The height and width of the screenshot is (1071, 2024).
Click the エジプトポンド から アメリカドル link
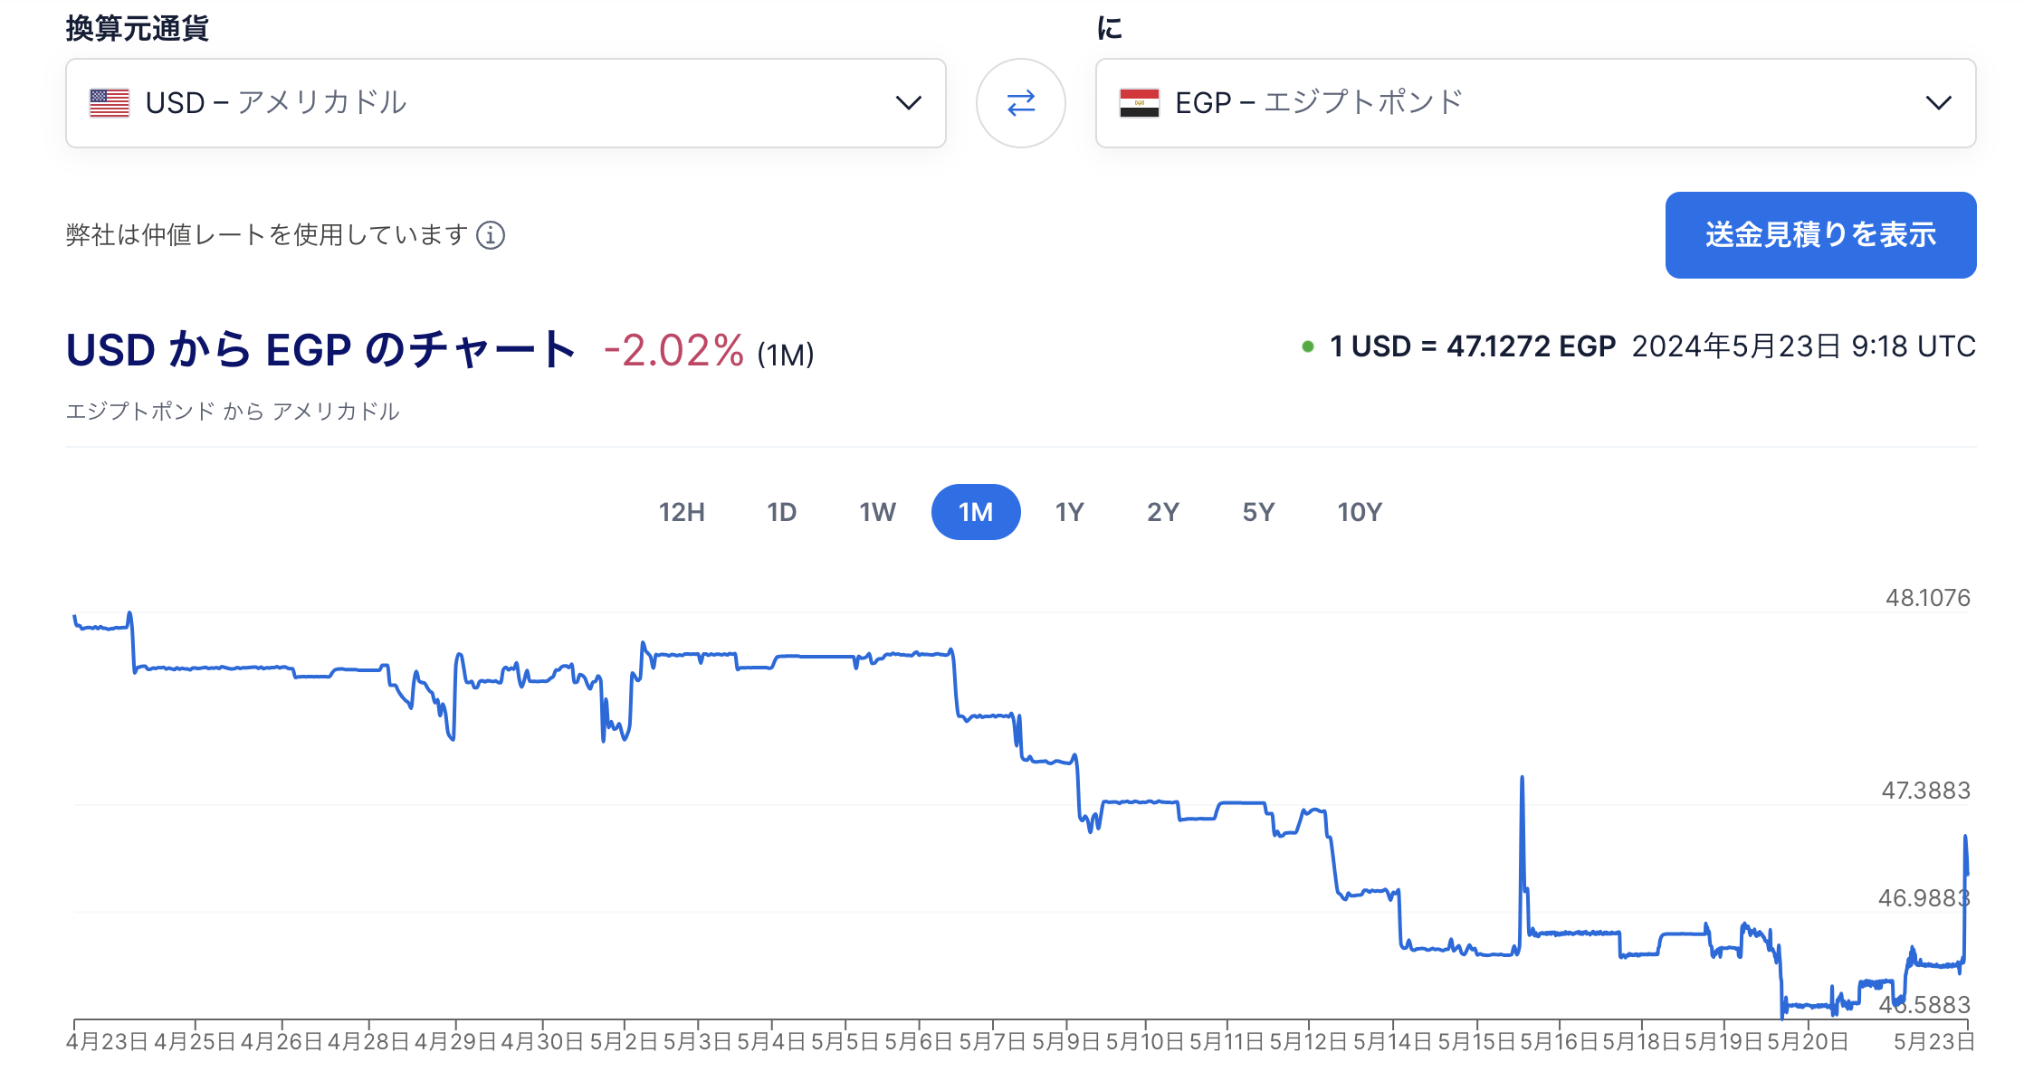233,412
